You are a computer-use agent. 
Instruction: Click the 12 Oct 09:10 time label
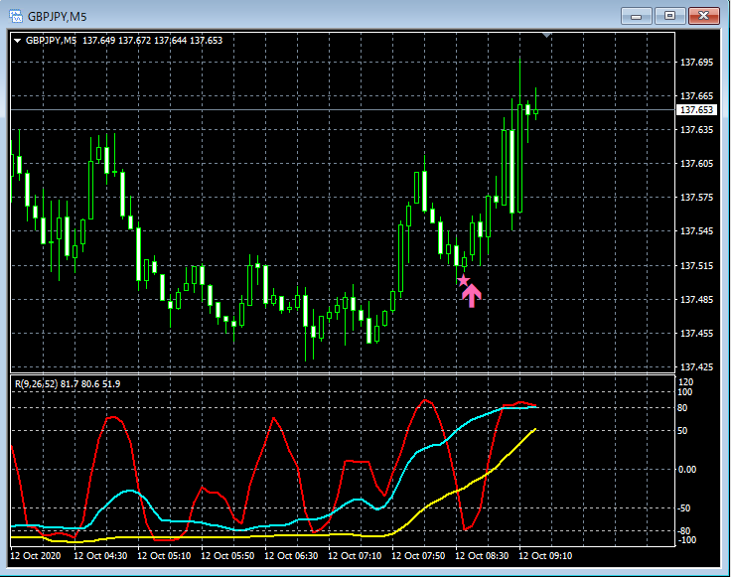545,556
